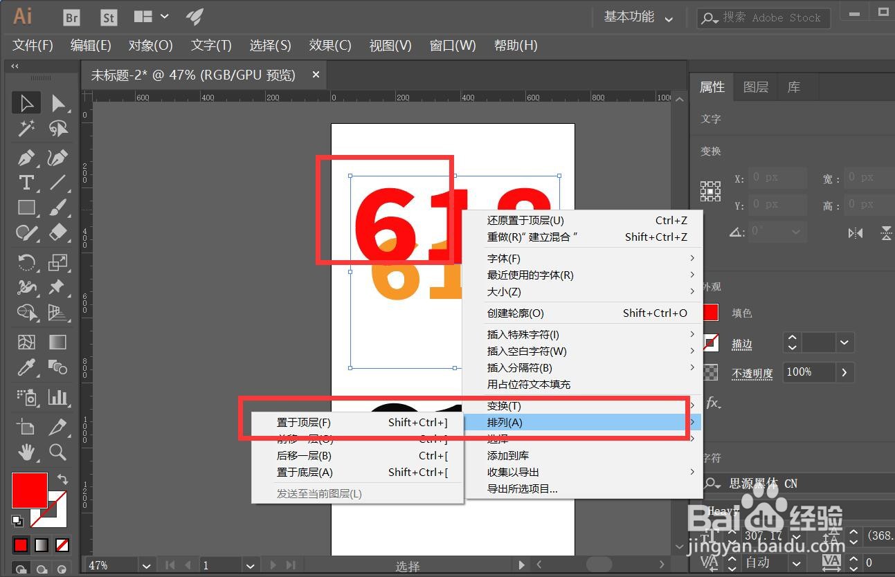Open the 基本功能 workspace dropdown
The height and width of the screenshot is (577, 895).
(638, 17)
